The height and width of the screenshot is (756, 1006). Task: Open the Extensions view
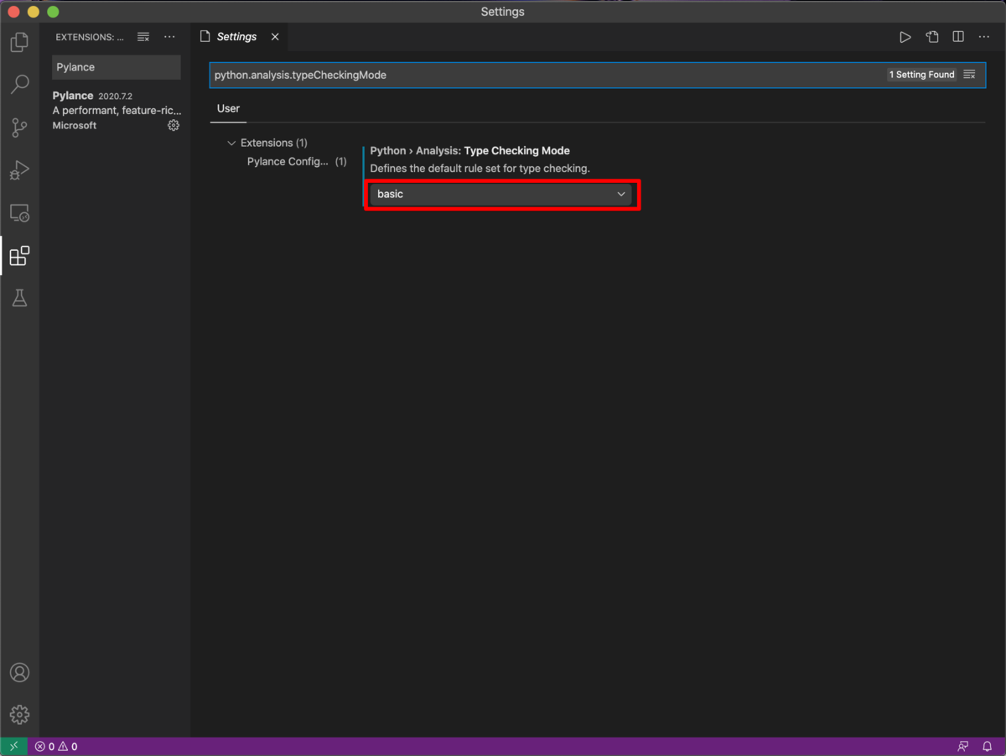[x=19, y=255]
